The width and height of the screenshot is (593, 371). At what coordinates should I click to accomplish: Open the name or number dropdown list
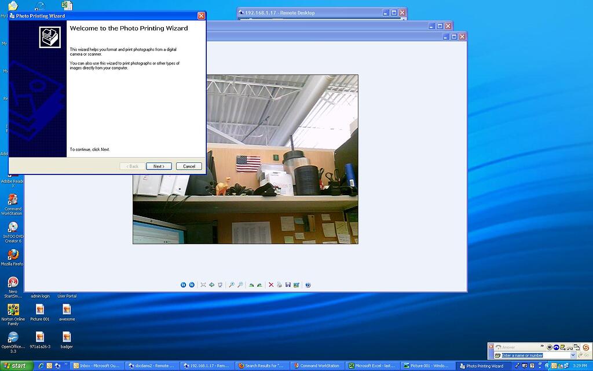tap(572, 355)
